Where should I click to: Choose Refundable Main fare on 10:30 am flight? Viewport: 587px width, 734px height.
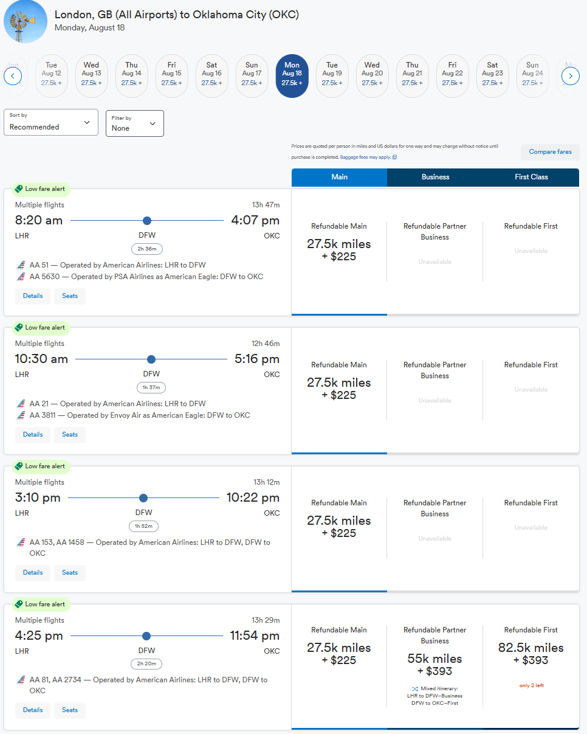(x=339, y=390)
